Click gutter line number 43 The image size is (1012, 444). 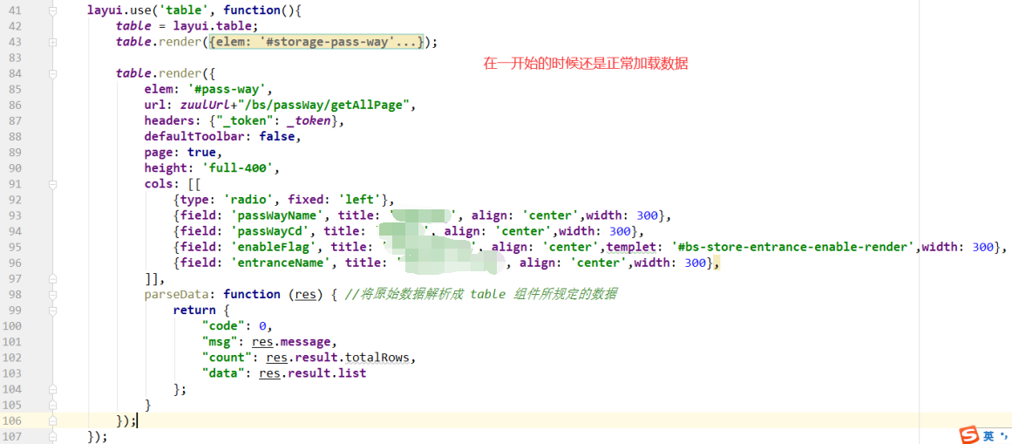coord(14,42)
